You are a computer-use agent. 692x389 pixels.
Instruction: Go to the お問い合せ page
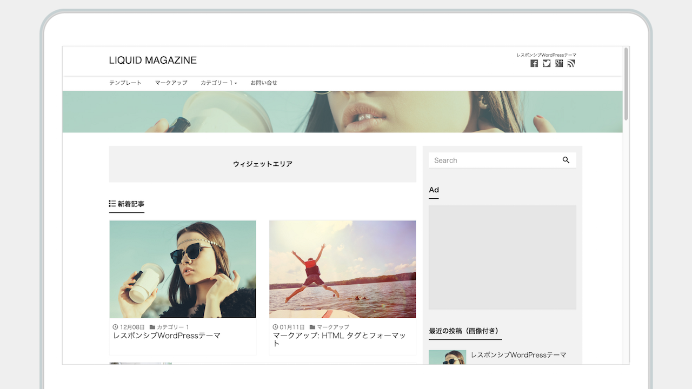[x=264, y=83]
